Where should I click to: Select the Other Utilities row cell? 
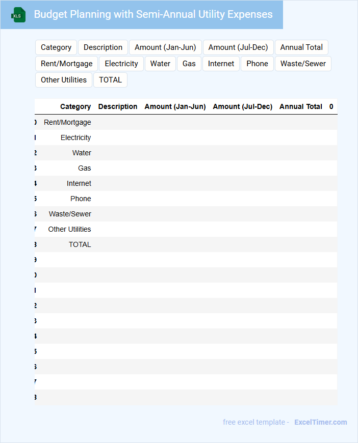[x=70, y=229]
